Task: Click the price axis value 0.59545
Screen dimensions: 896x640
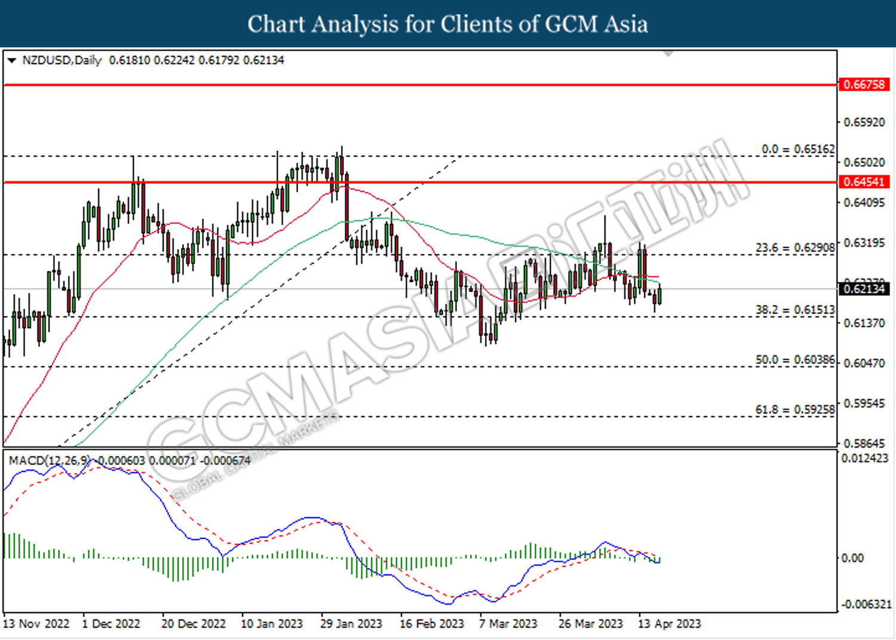Action: tap(864, 403)
